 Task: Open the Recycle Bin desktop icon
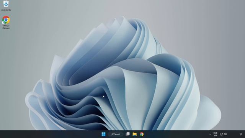coord(6,6)
